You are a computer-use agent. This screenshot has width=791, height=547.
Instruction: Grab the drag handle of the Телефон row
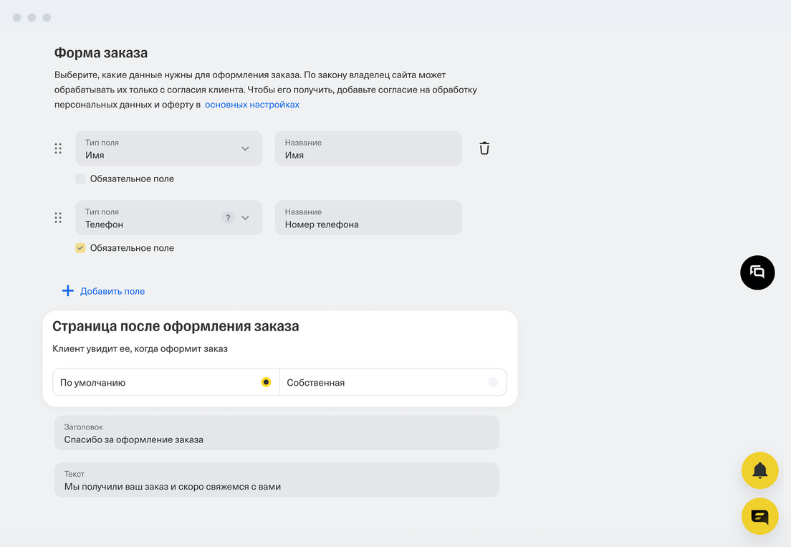pos(58,218)
